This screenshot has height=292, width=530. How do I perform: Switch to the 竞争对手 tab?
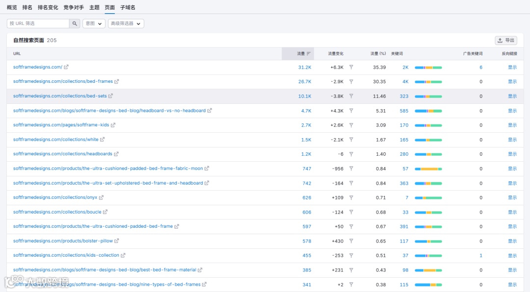(x=74, y=7)
